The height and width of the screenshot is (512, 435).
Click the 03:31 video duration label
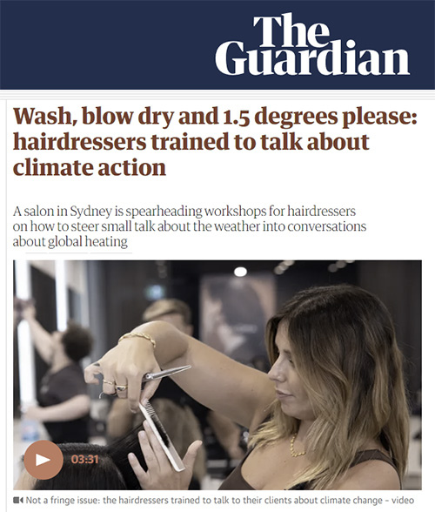point(84,460)
